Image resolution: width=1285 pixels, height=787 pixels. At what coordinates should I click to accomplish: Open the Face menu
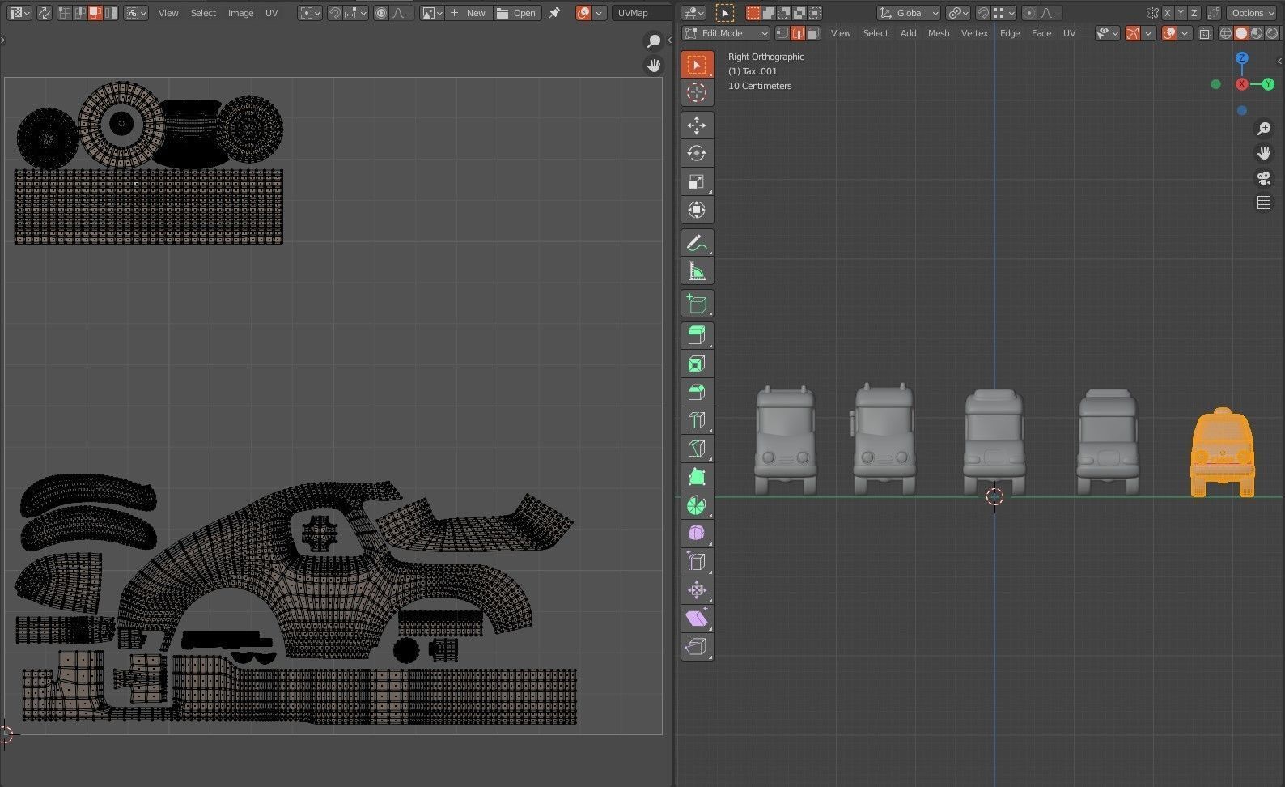[x=1041, y=33]
